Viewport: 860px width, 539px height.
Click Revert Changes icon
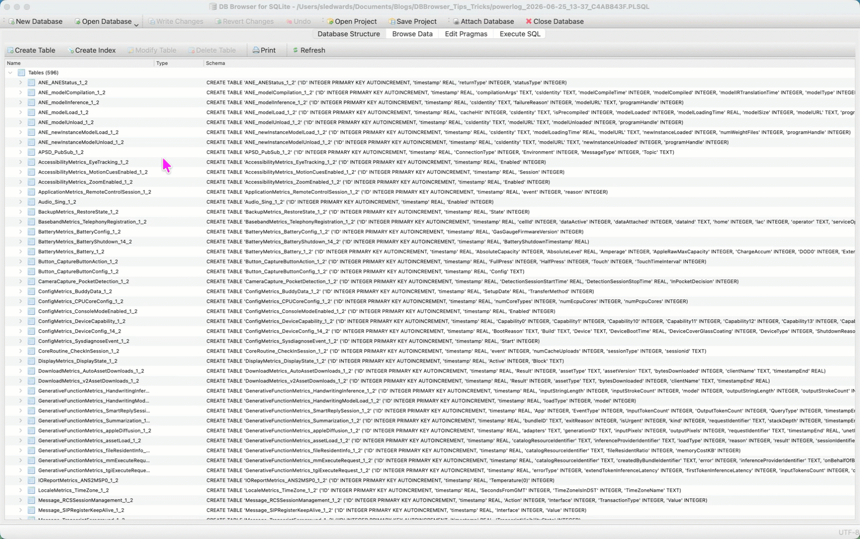[x=218, y=21]
